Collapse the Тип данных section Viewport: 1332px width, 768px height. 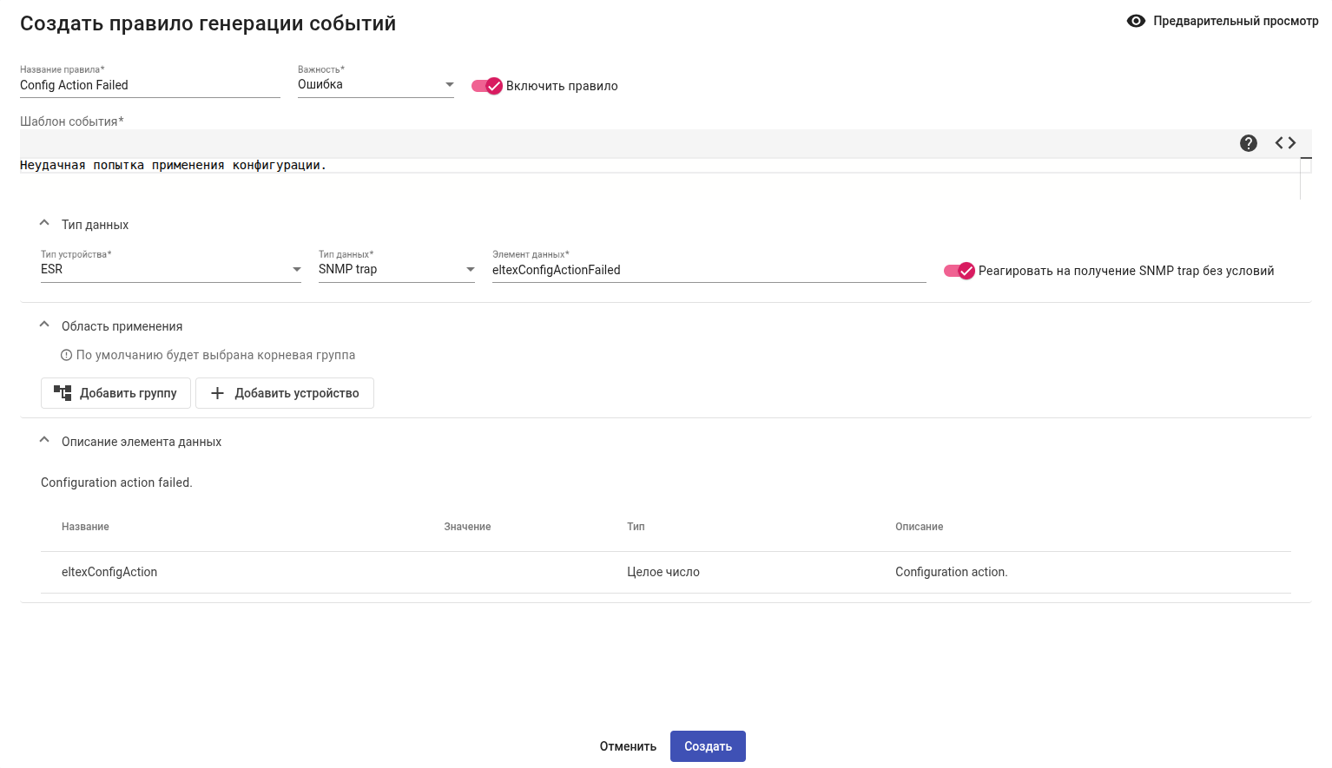(44, 224)
